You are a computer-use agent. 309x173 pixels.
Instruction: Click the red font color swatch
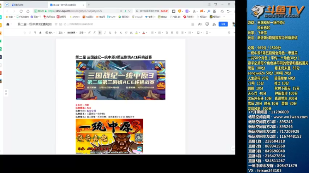pos(144,33)
